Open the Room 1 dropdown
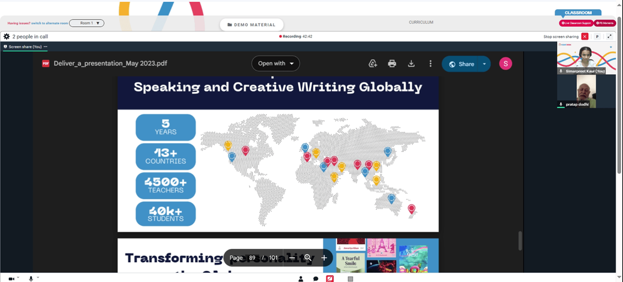This screenshot has width=623, height=282. coord(87,23)
